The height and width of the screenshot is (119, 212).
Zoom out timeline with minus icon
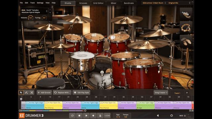click(x=190, y=111)
